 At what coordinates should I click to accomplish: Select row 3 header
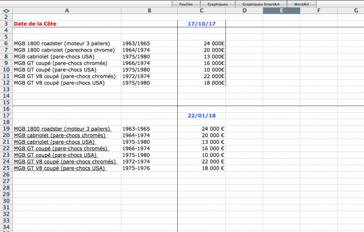[x=6, y=24]
